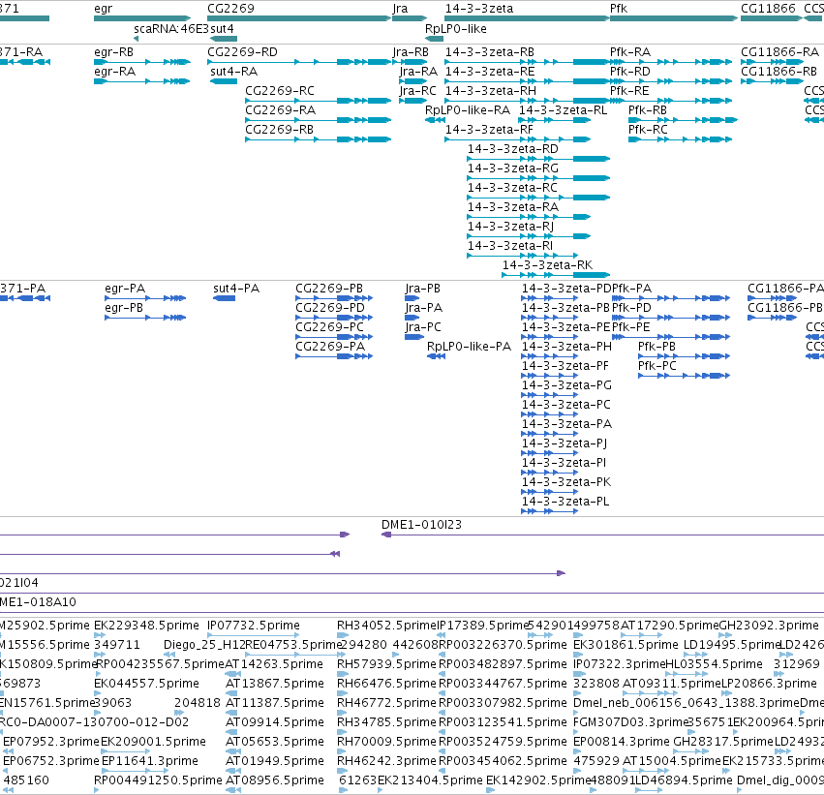Select the 14-3-3zeta-RJ transcript label
The image size is (824, 795).
point(511,227)
